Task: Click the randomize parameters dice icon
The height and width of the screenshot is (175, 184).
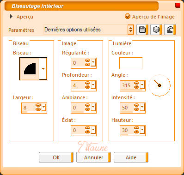Action: click(156, 30)
